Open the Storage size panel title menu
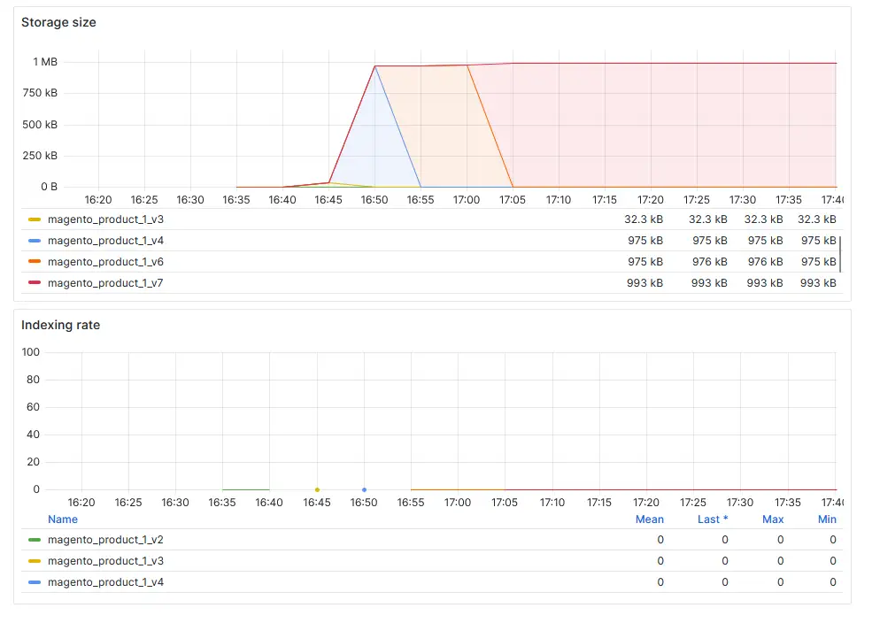Screen dimensions: 872x623 pos(58,22)
